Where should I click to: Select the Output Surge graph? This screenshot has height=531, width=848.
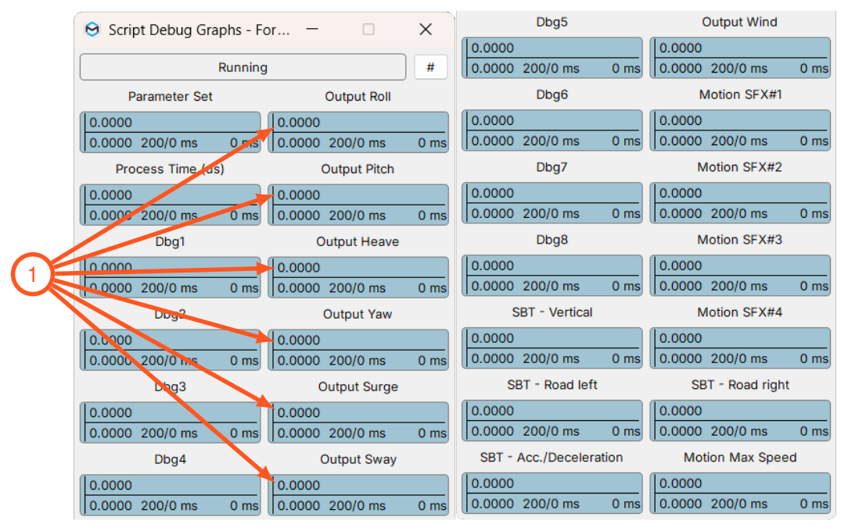pyautogui.click(x=358, y=422)
